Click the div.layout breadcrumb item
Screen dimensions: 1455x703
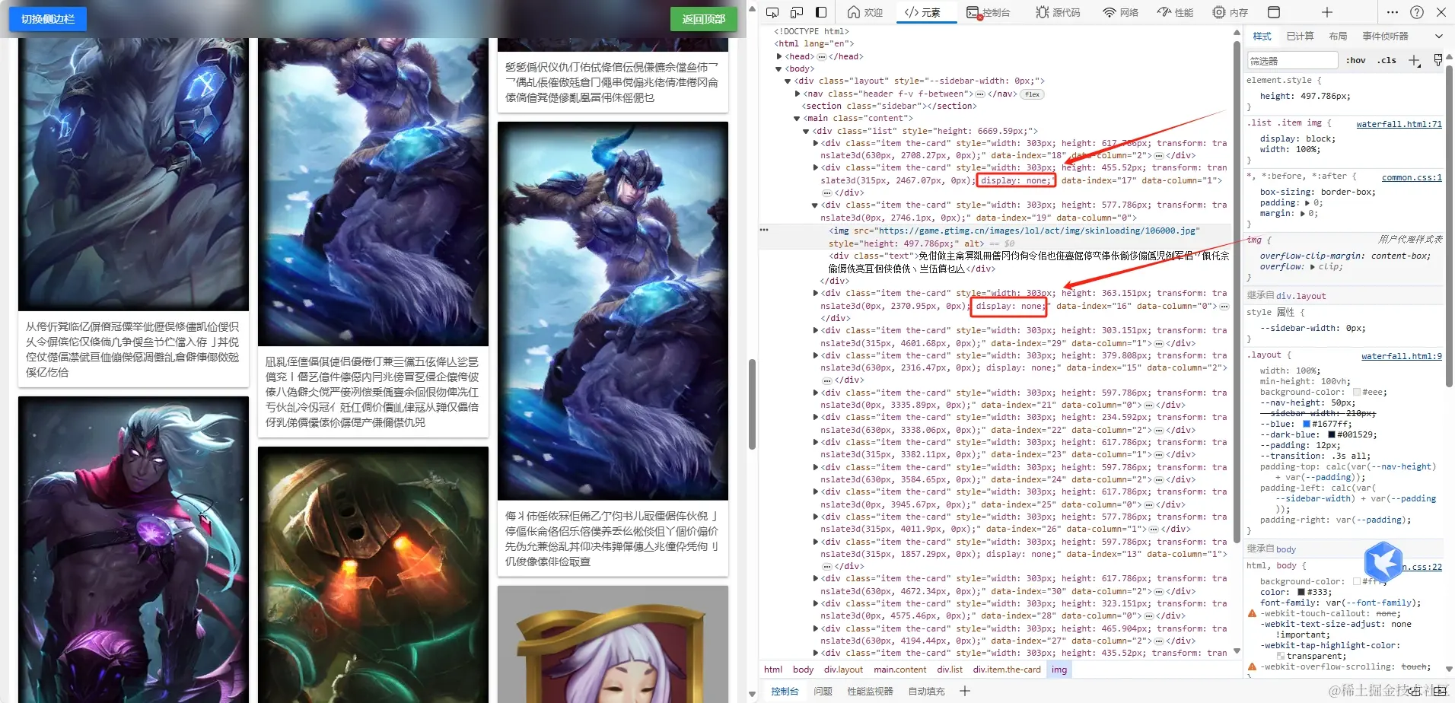pos(843,670)
